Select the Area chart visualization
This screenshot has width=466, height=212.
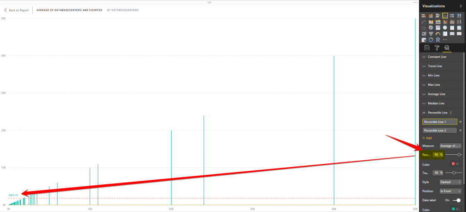tap(431, 22)
